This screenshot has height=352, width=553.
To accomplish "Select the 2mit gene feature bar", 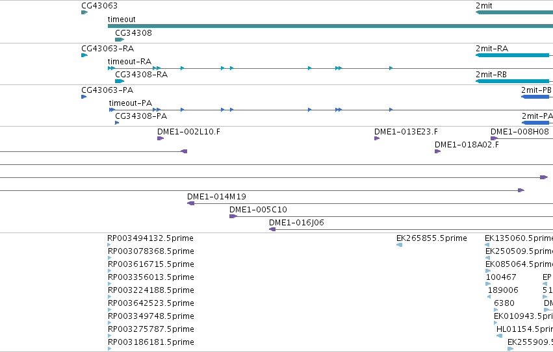I will 514,12.
